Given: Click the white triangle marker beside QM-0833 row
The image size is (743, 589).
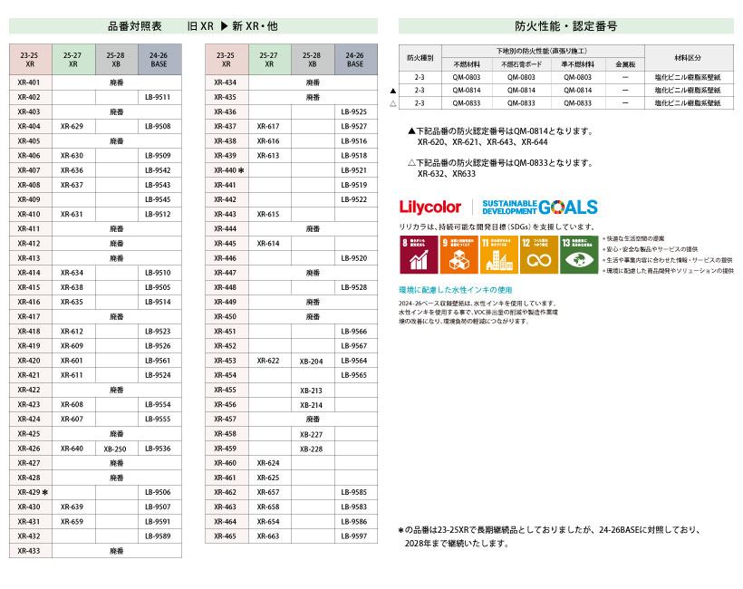Looking at the screenshot, I should tap(393, 103).
